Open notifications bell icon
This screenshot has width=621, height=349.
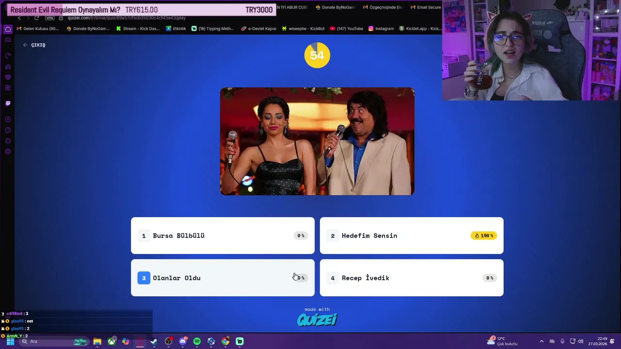click(613, 341)
